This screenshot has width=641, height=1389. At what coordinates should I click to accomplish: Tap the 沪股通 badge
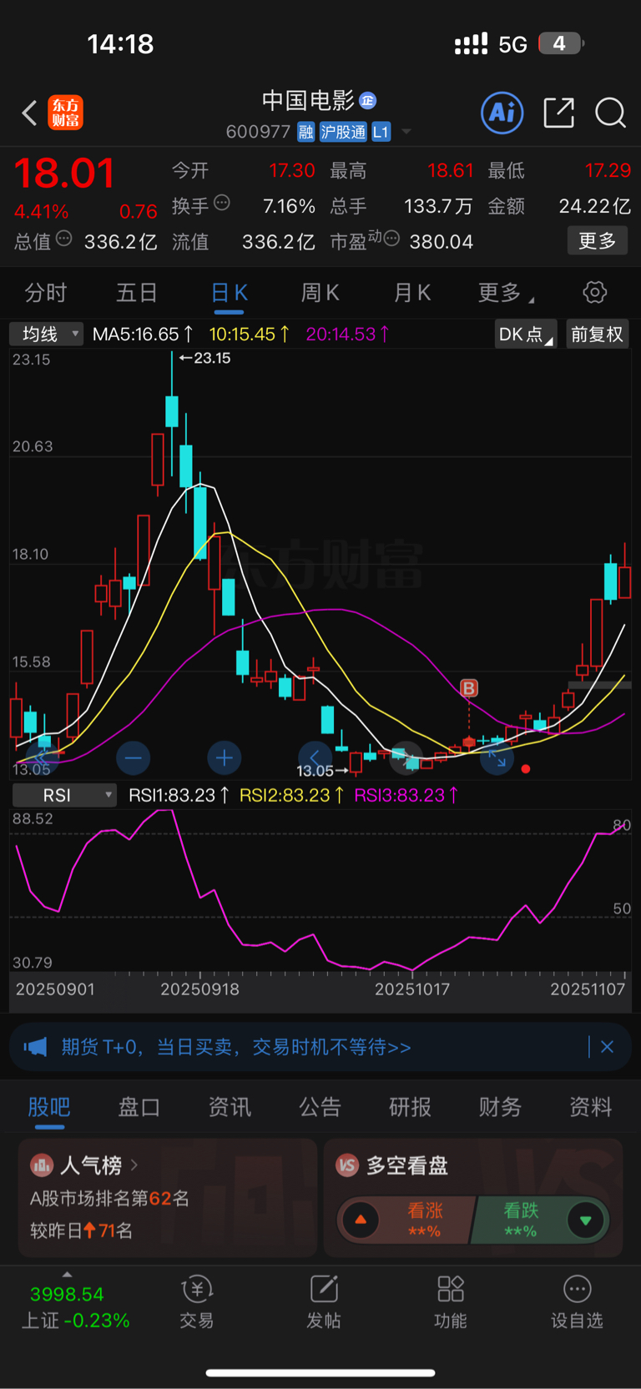[x=343, y=132]
